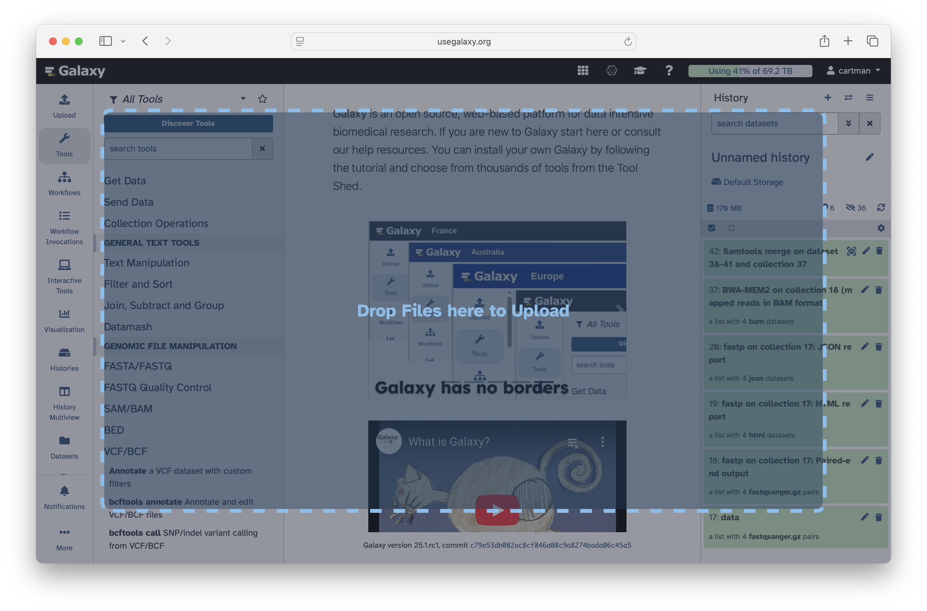This screenshot has height=611, width=927.
Task: Toggle the favorite tools star filter
Action: (x=262, y=98)
